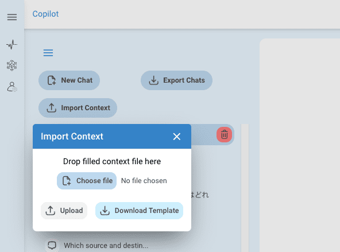Open the activity pulse monitor icon
Screen dimensions: 340x252
click(x=12, y=44)
